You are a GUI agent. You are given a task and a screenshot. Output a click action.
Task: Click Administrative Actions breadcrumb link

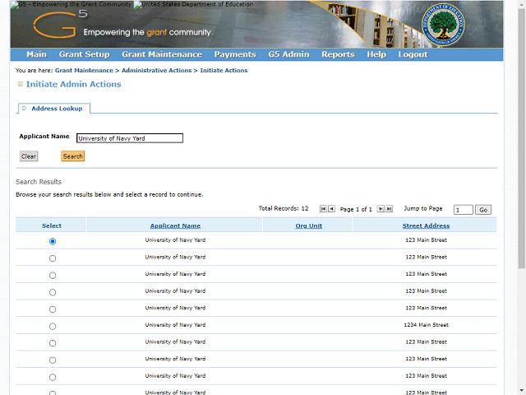[156, 71]
